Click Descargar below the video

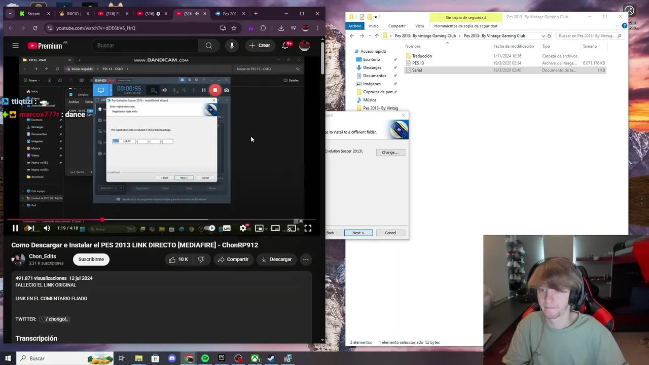[276, 259]
